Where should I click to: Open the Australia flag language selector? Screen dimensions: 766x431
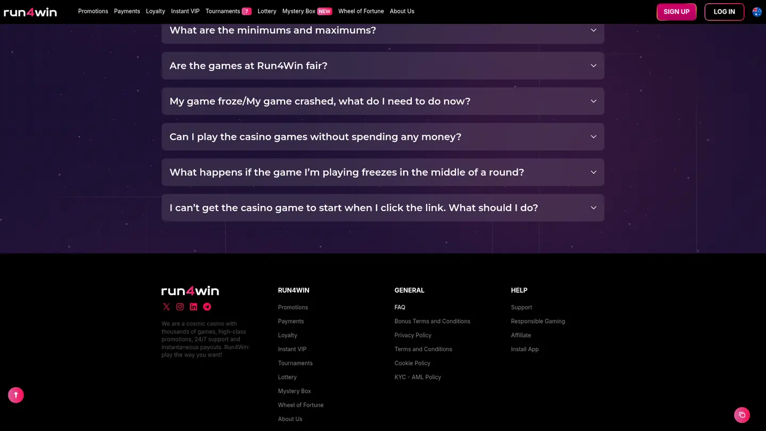coord(757,12)
